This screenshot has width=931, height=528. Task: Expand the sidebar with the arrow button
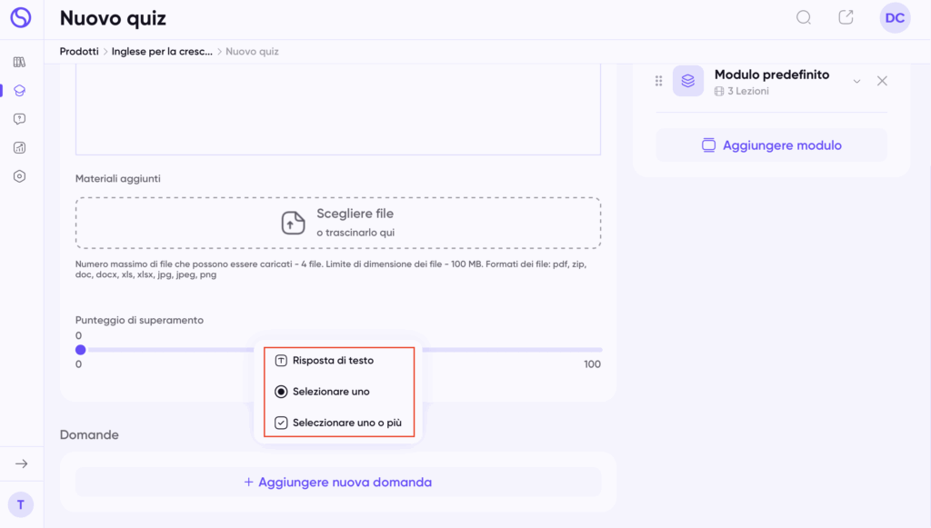click(21, 464)
